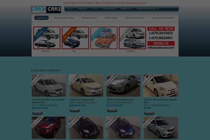This screenshot has width=210, height=140.
Task: Select the Find by Vehicle Type tab
Action: point(64,18)
